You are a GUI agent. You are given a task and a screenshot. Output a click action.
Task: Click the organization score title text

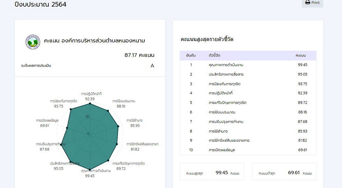point(95,41)
